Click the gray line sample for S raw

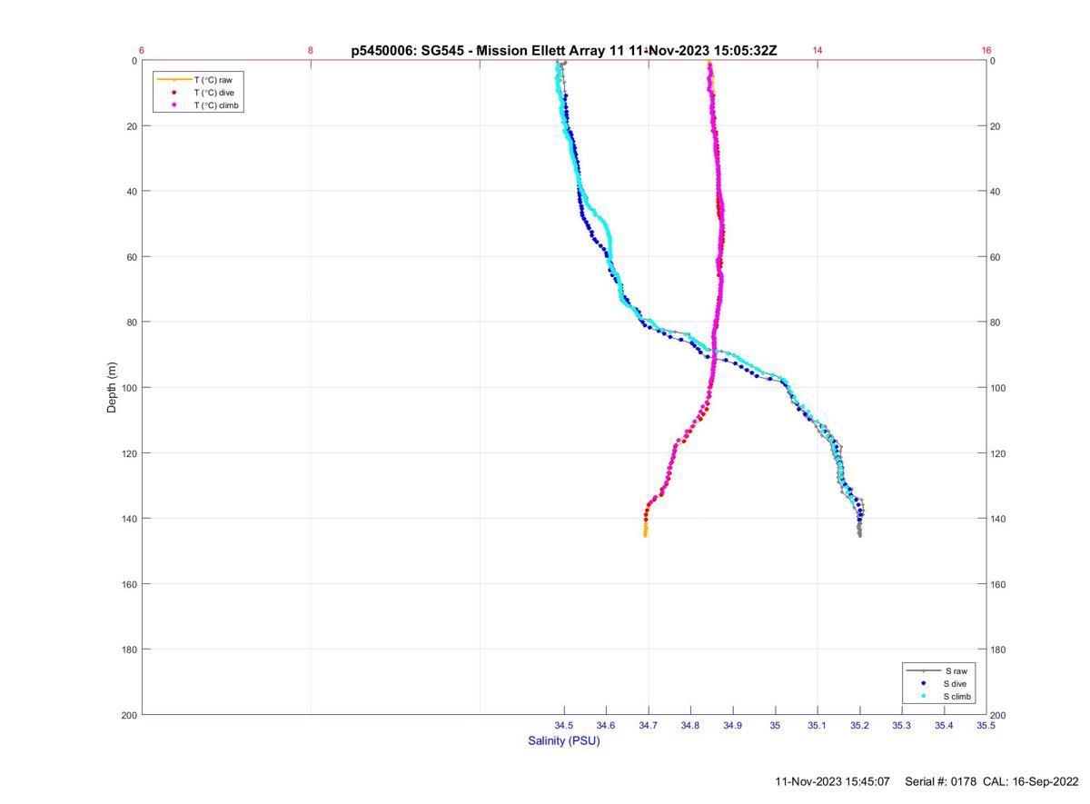click(x=923, y=670)
